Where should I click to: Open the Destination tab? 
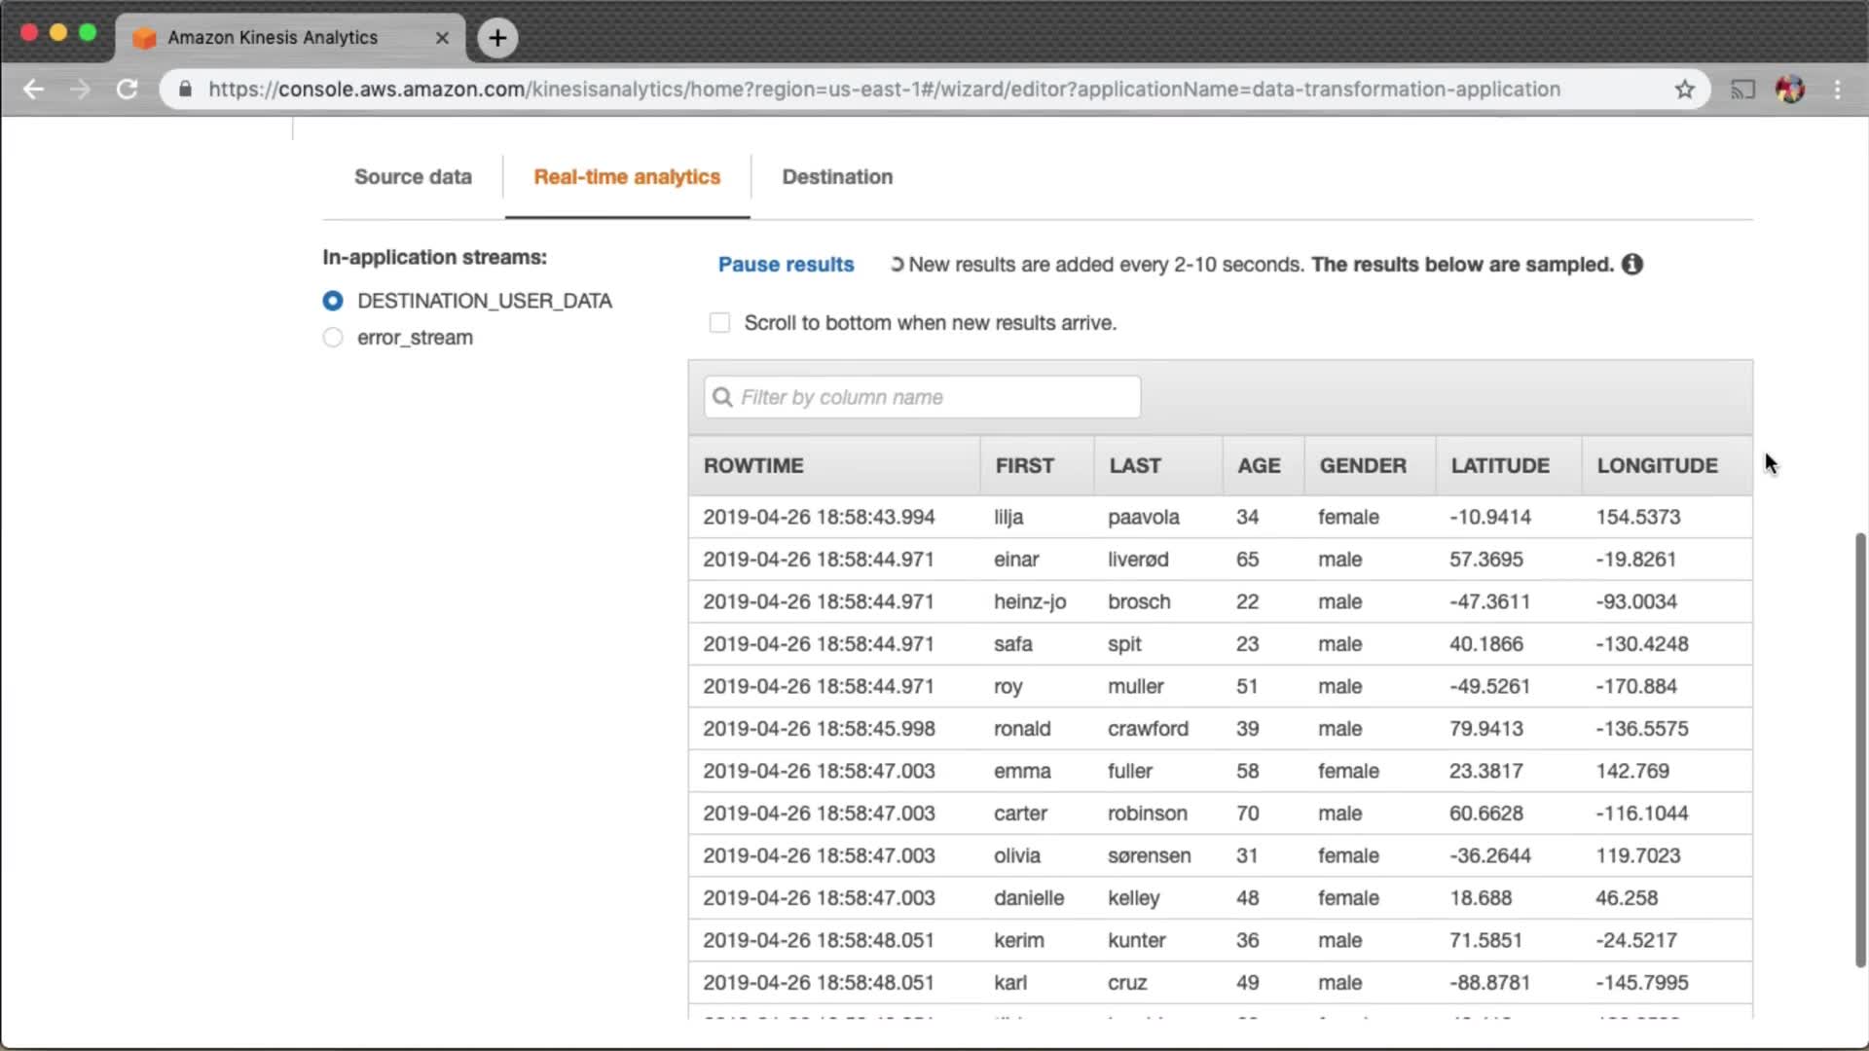coord(837,177)
